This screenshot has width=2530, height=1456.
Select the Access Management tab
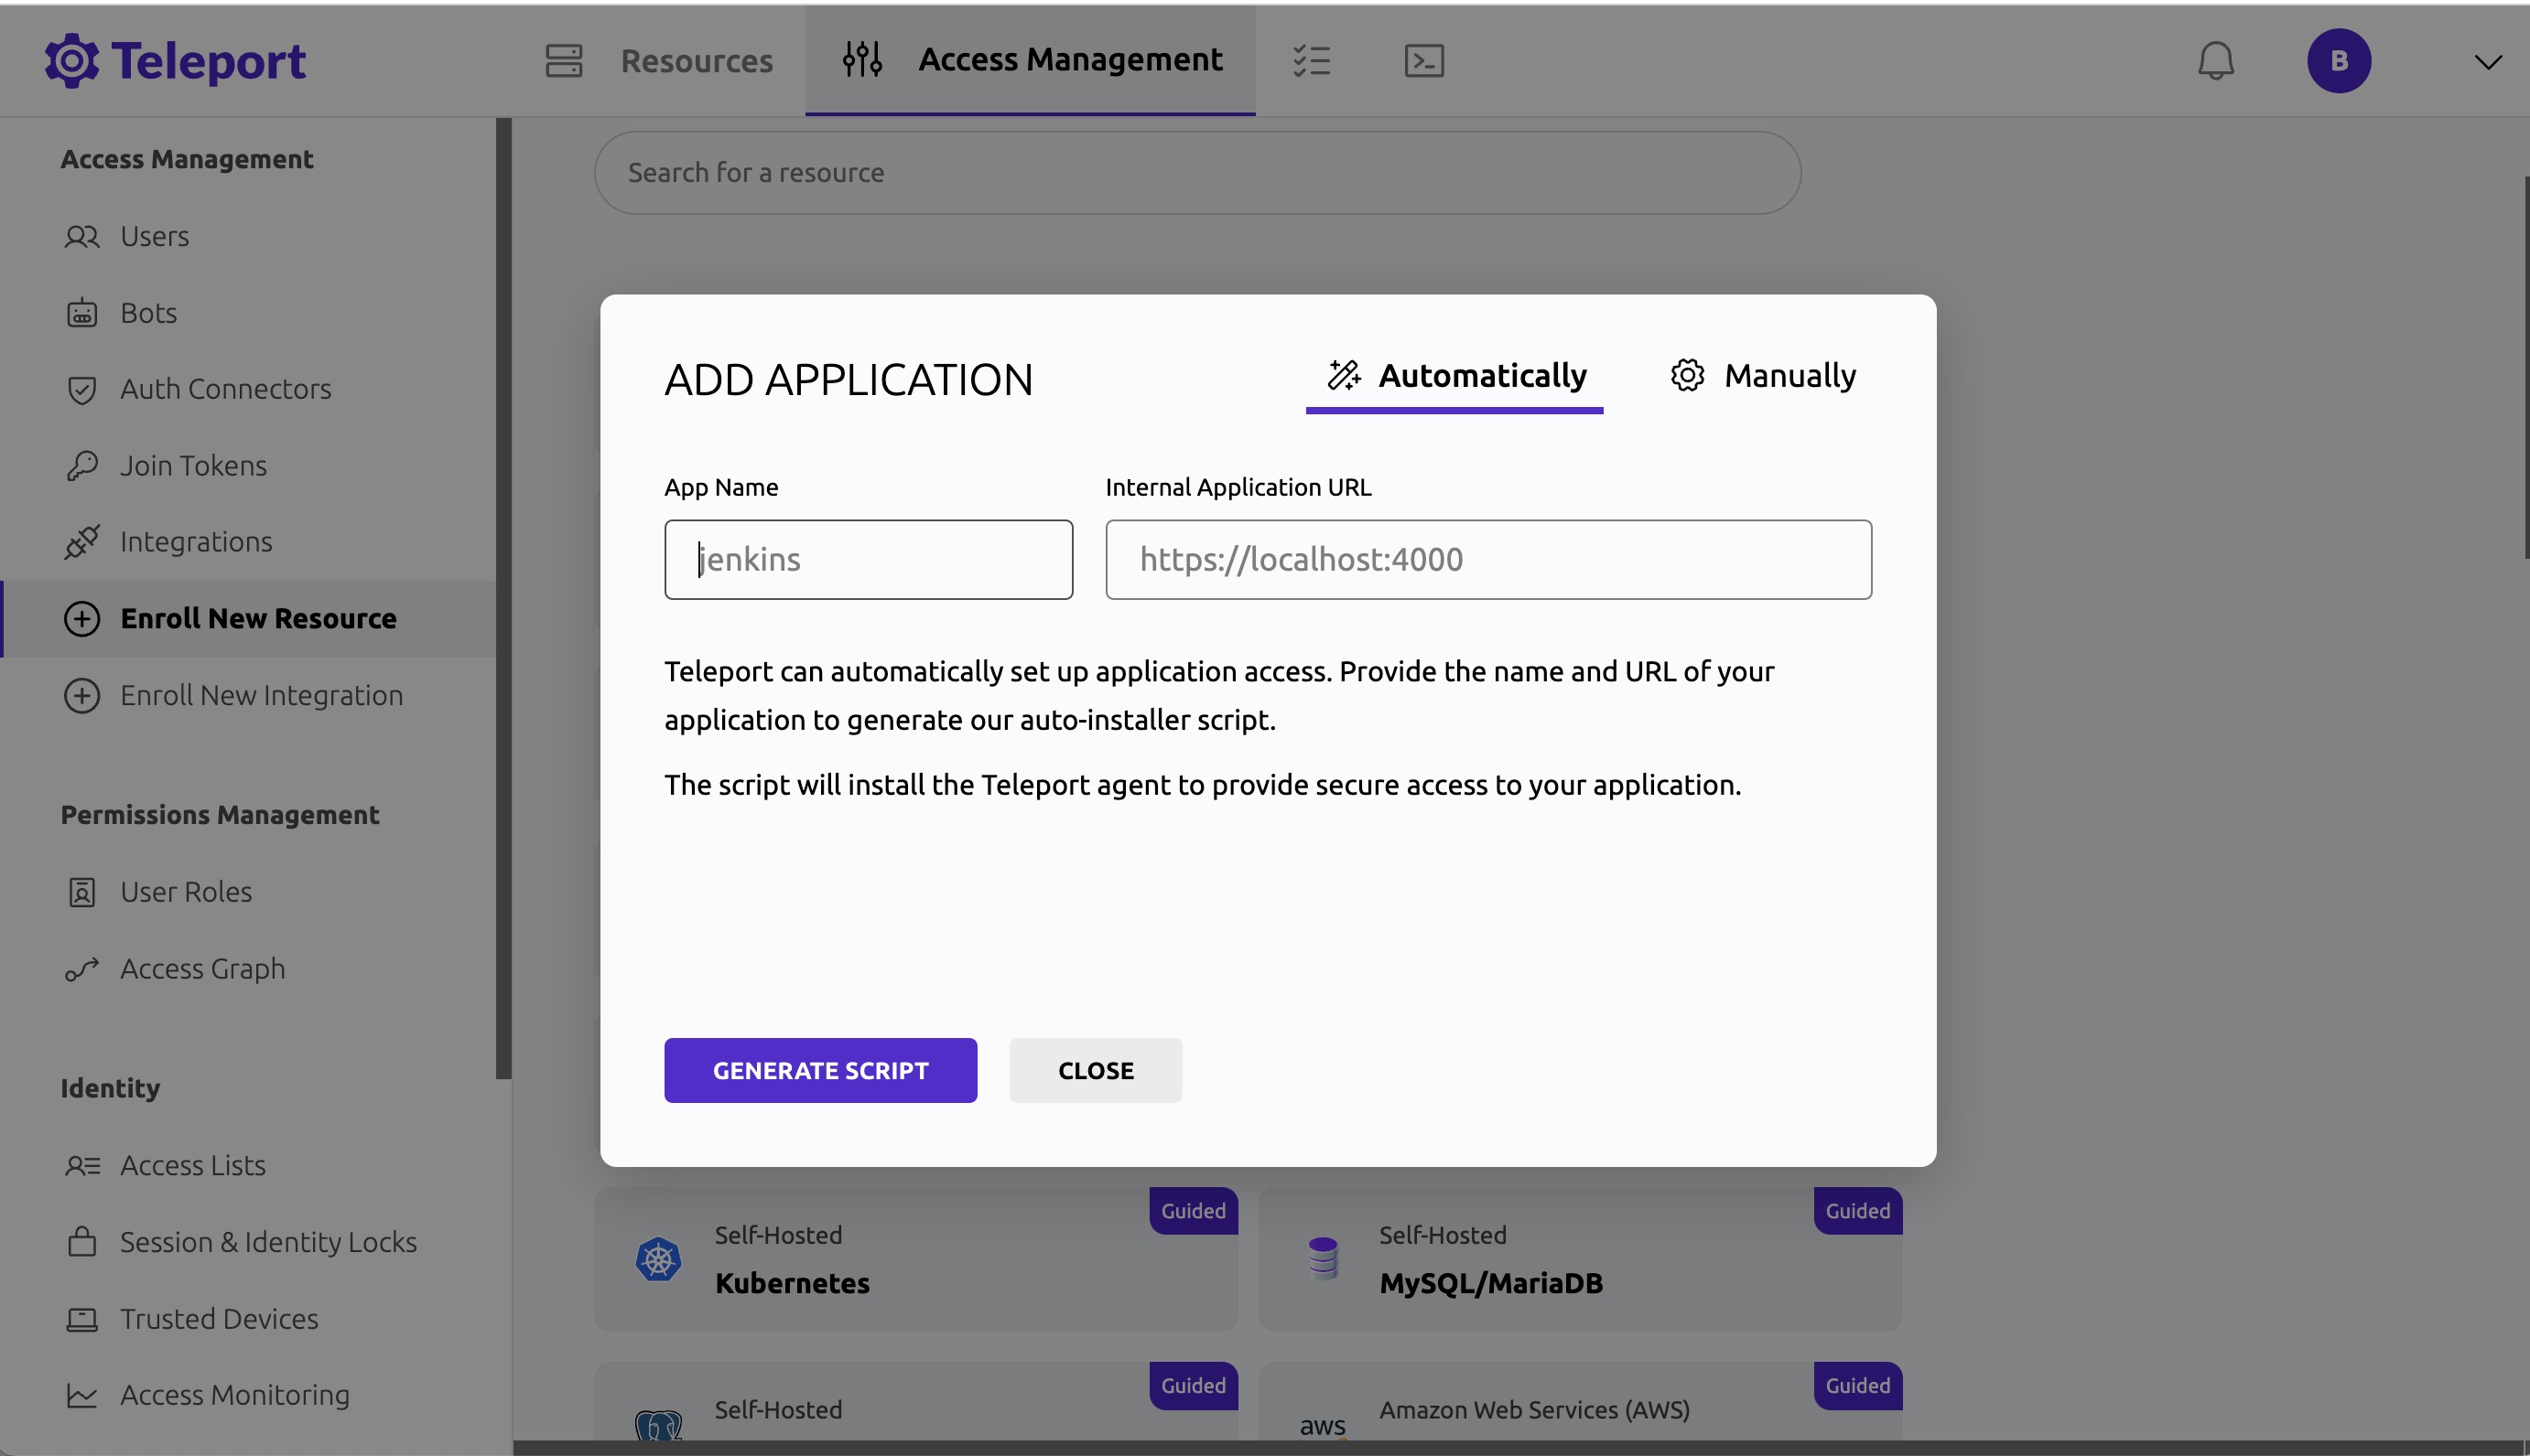pyautogui.click(x=1031, y=60)
